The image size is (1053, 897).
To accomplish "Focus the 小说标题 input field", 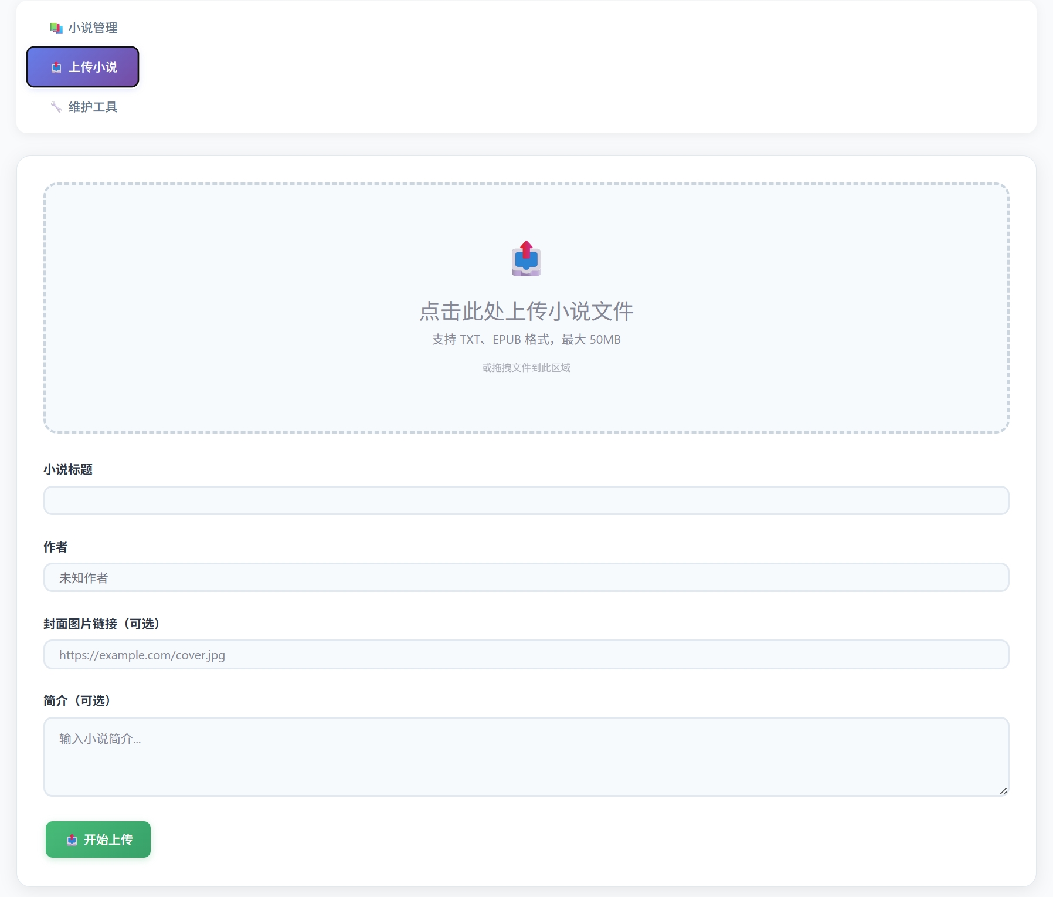I will coord(526,500).
